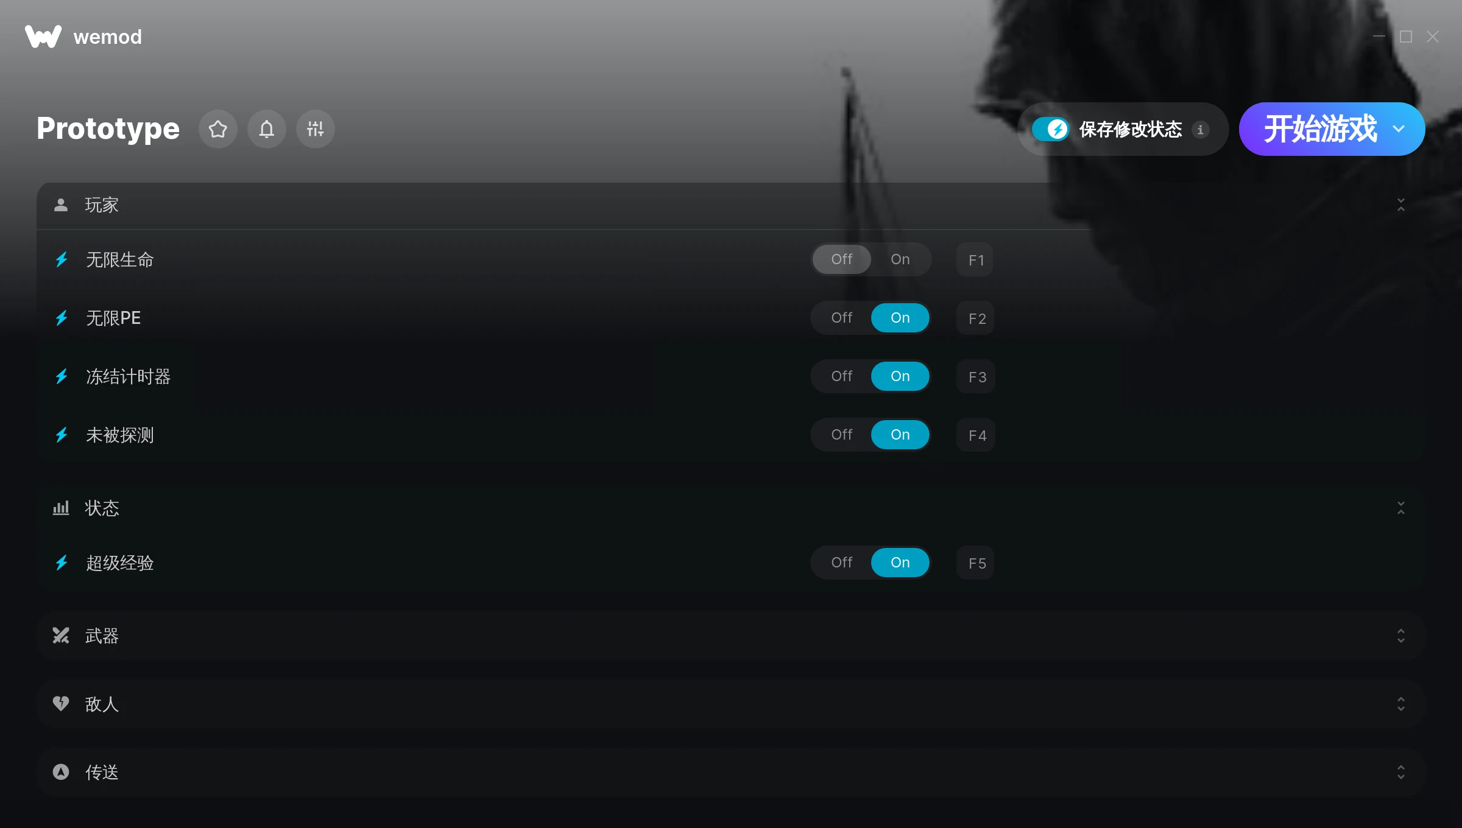This screenshot has width=1462, height=828.
Task: Click the 开始游戏 button
Action: (1319, 129)
